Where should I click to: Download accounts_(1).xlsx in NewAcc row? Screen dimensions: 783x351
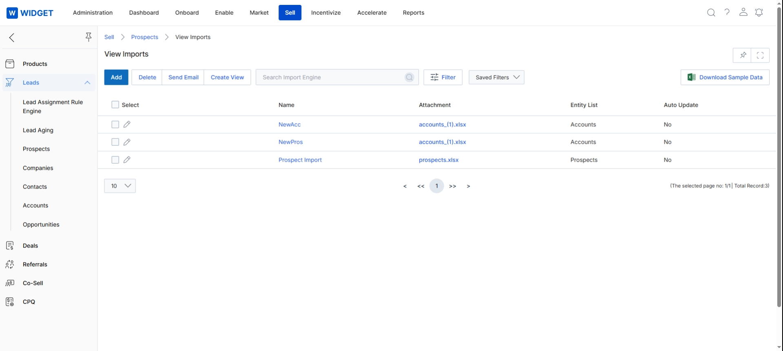pyautogui.click(x=442, y=125)
